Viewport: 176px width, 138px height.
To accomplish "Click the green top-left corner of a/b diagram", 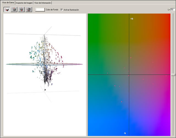I will click(x=91, y=16).
